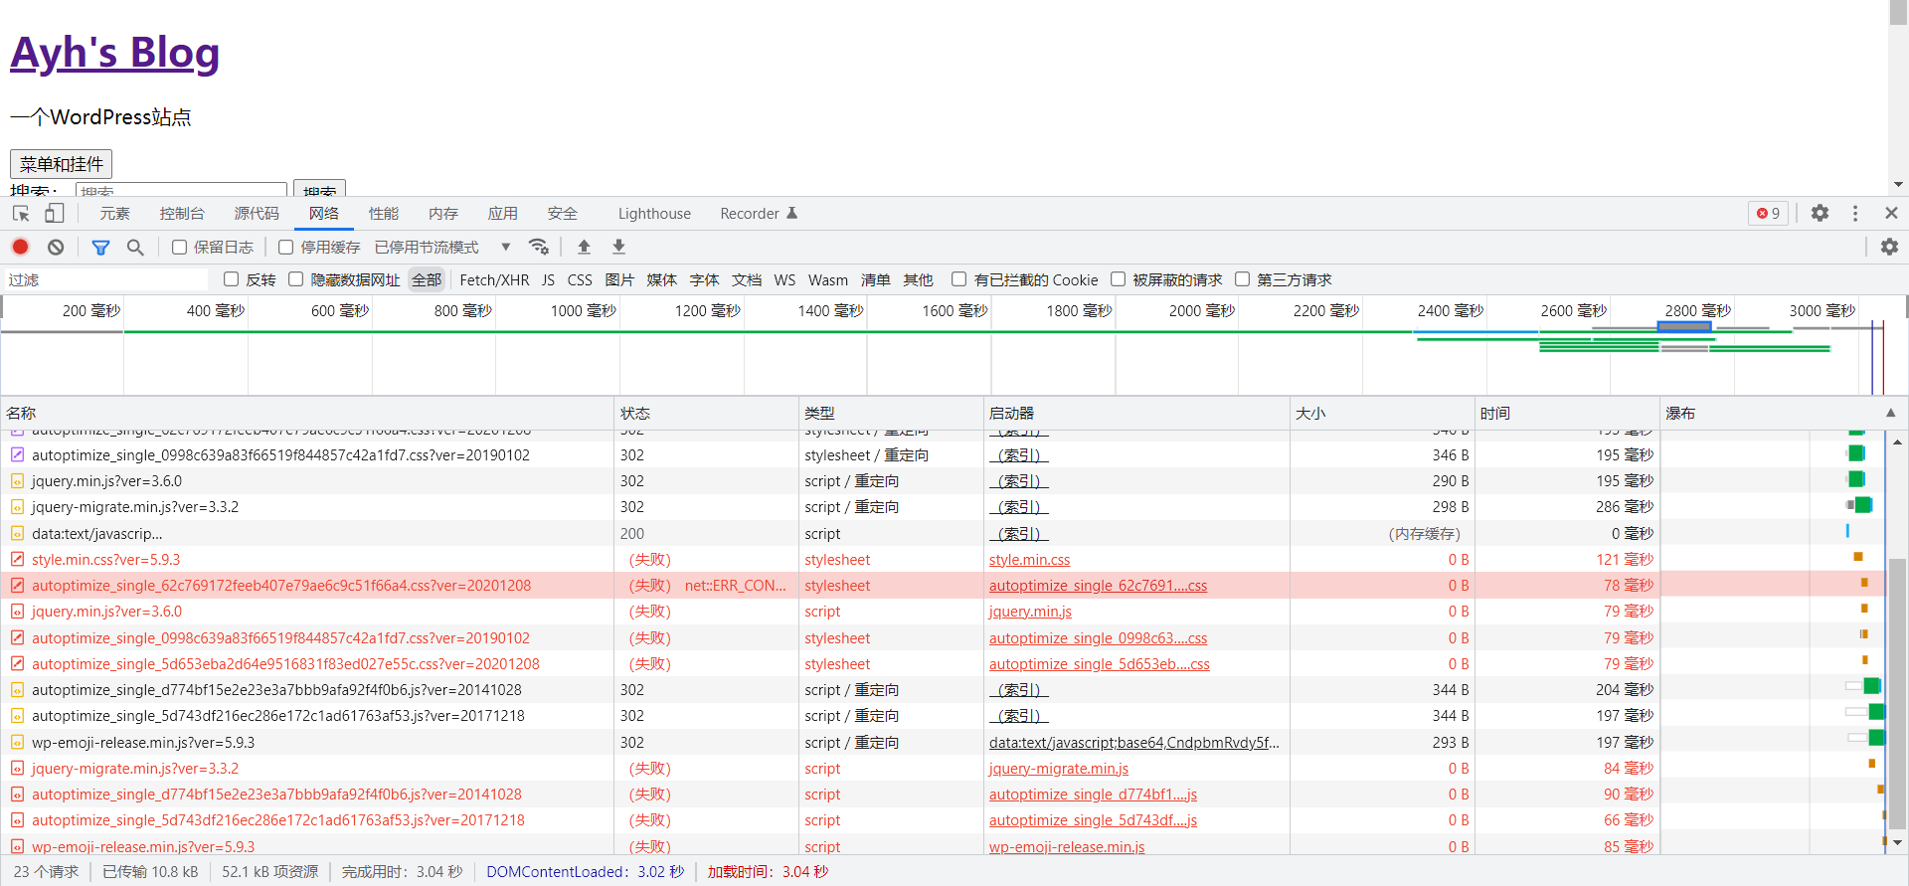Image resolution: width=1909 pixels, height=886 pixels.
Task: Click timeline overview at 1000 ms marker
Action: (x=583, y=311)
